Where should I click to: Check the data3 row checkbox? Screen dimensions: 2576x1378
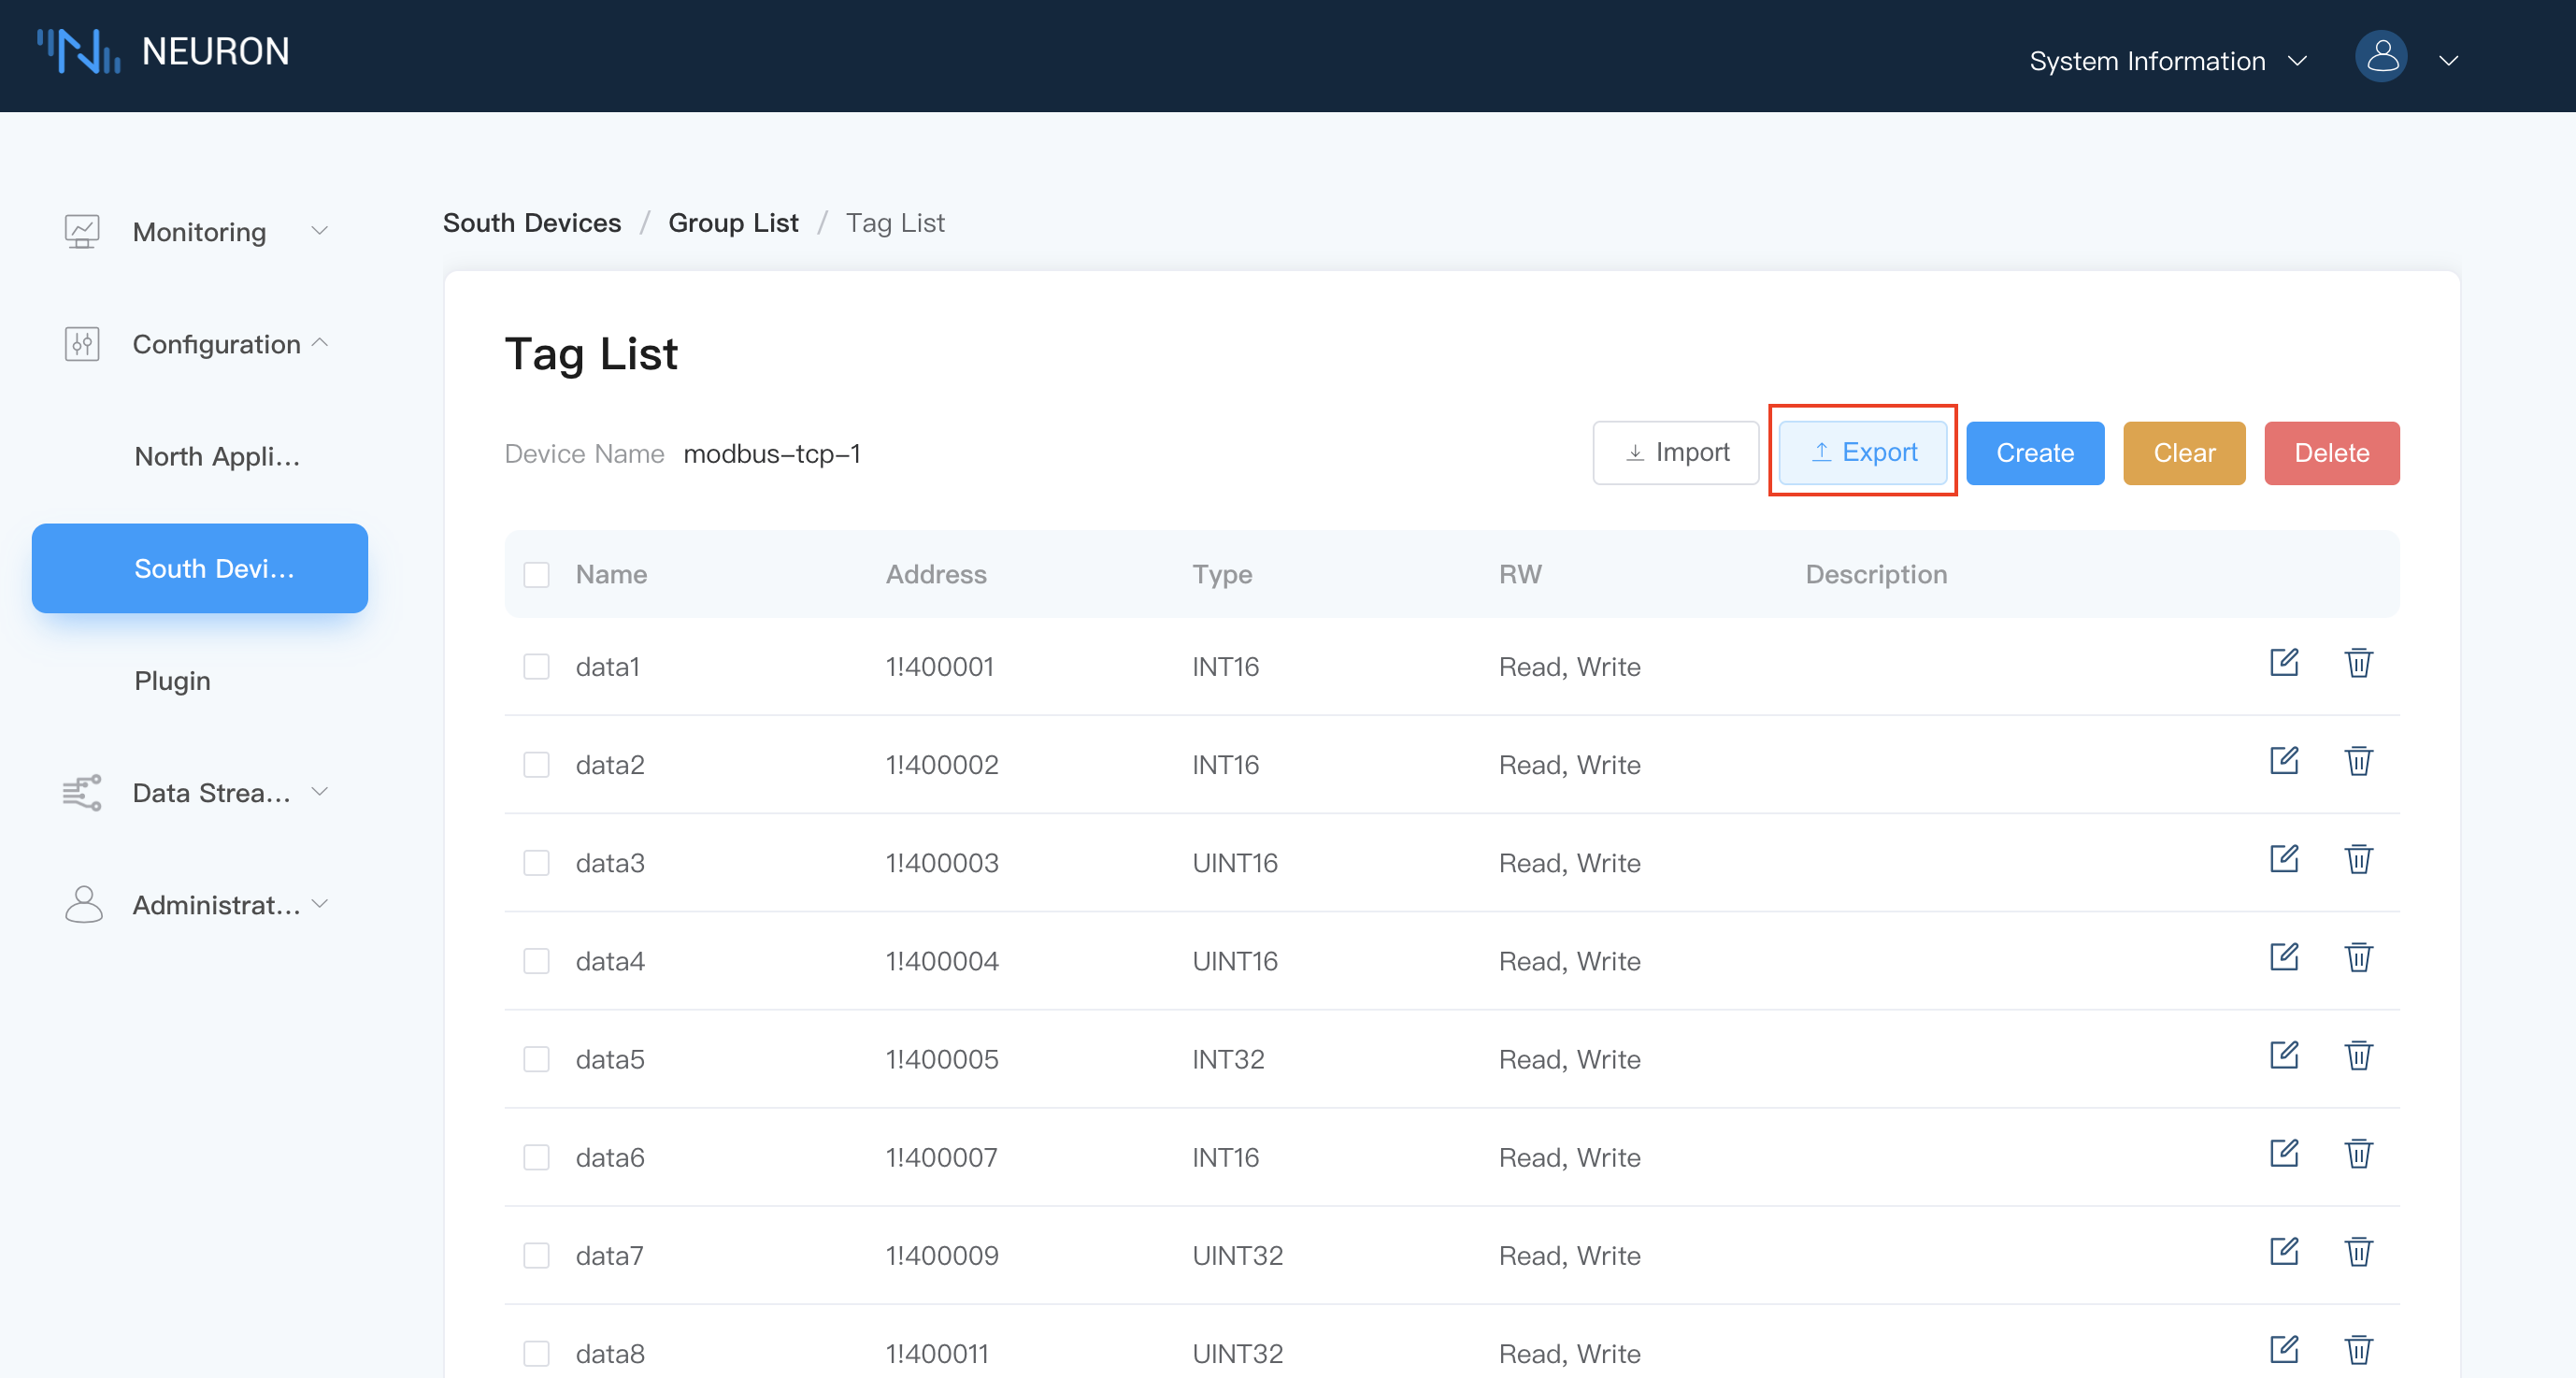tap(536, 862)
